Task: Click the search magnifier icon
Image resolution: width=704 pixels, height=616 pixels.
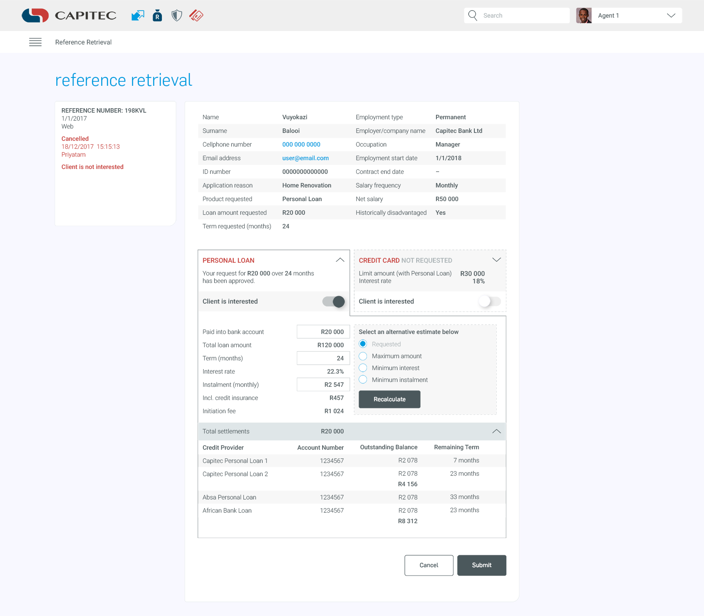Action: pos(473,15)
